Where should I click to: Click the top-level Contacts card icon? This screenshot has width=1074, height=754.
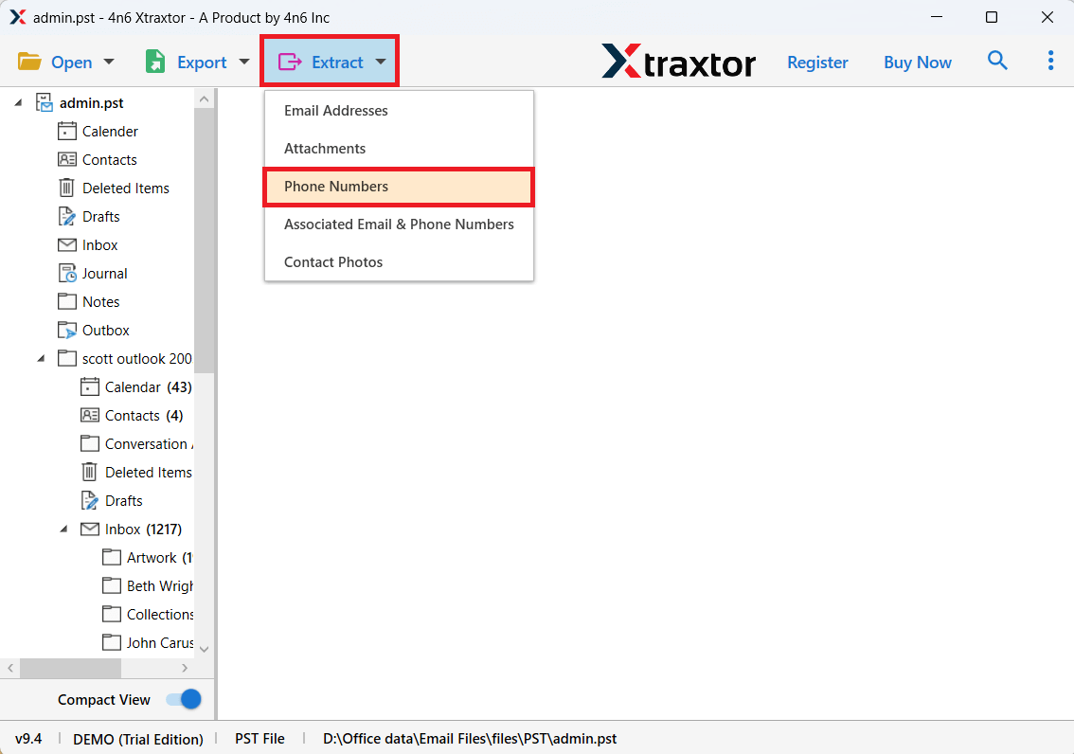click(x=66, y=160)
